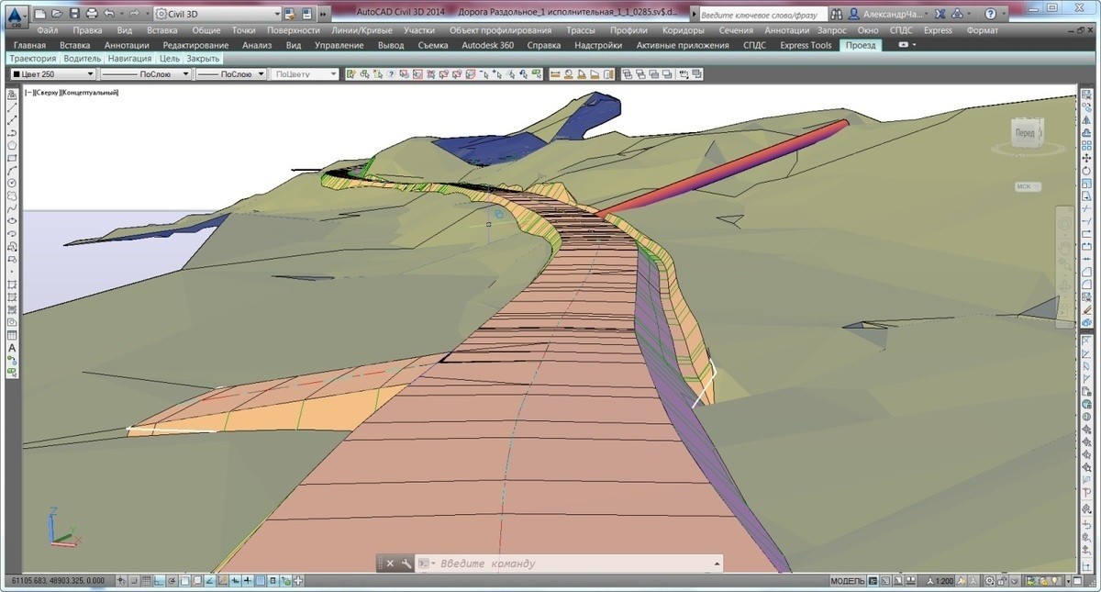Viewport: 1101px width, 592px height.
Task: Click the New drawing icon
Action: (x=39, y=14)
